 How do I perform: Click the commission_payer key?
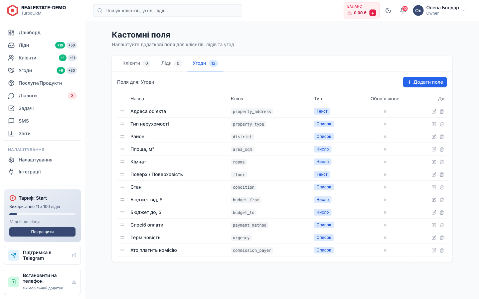pyautogui.click(x=252, y=250)
